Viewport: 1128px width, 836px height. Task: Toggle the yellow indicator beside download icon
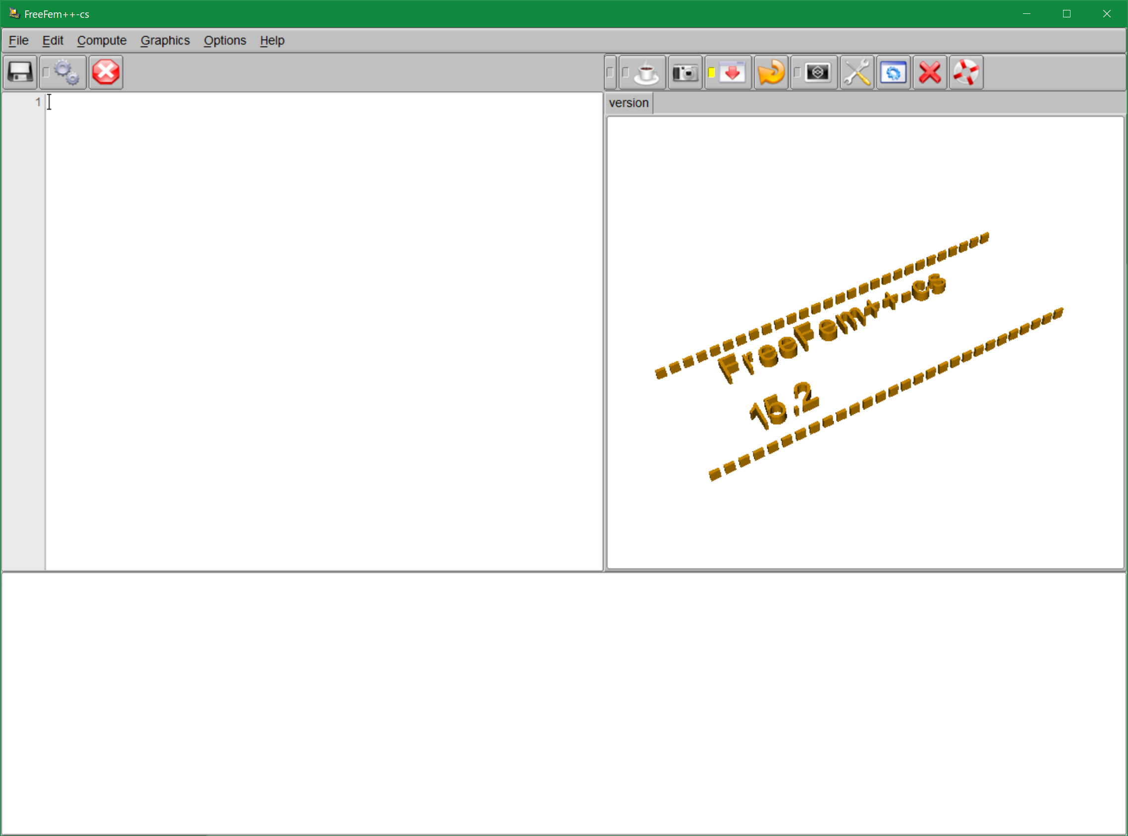(711, 73)
